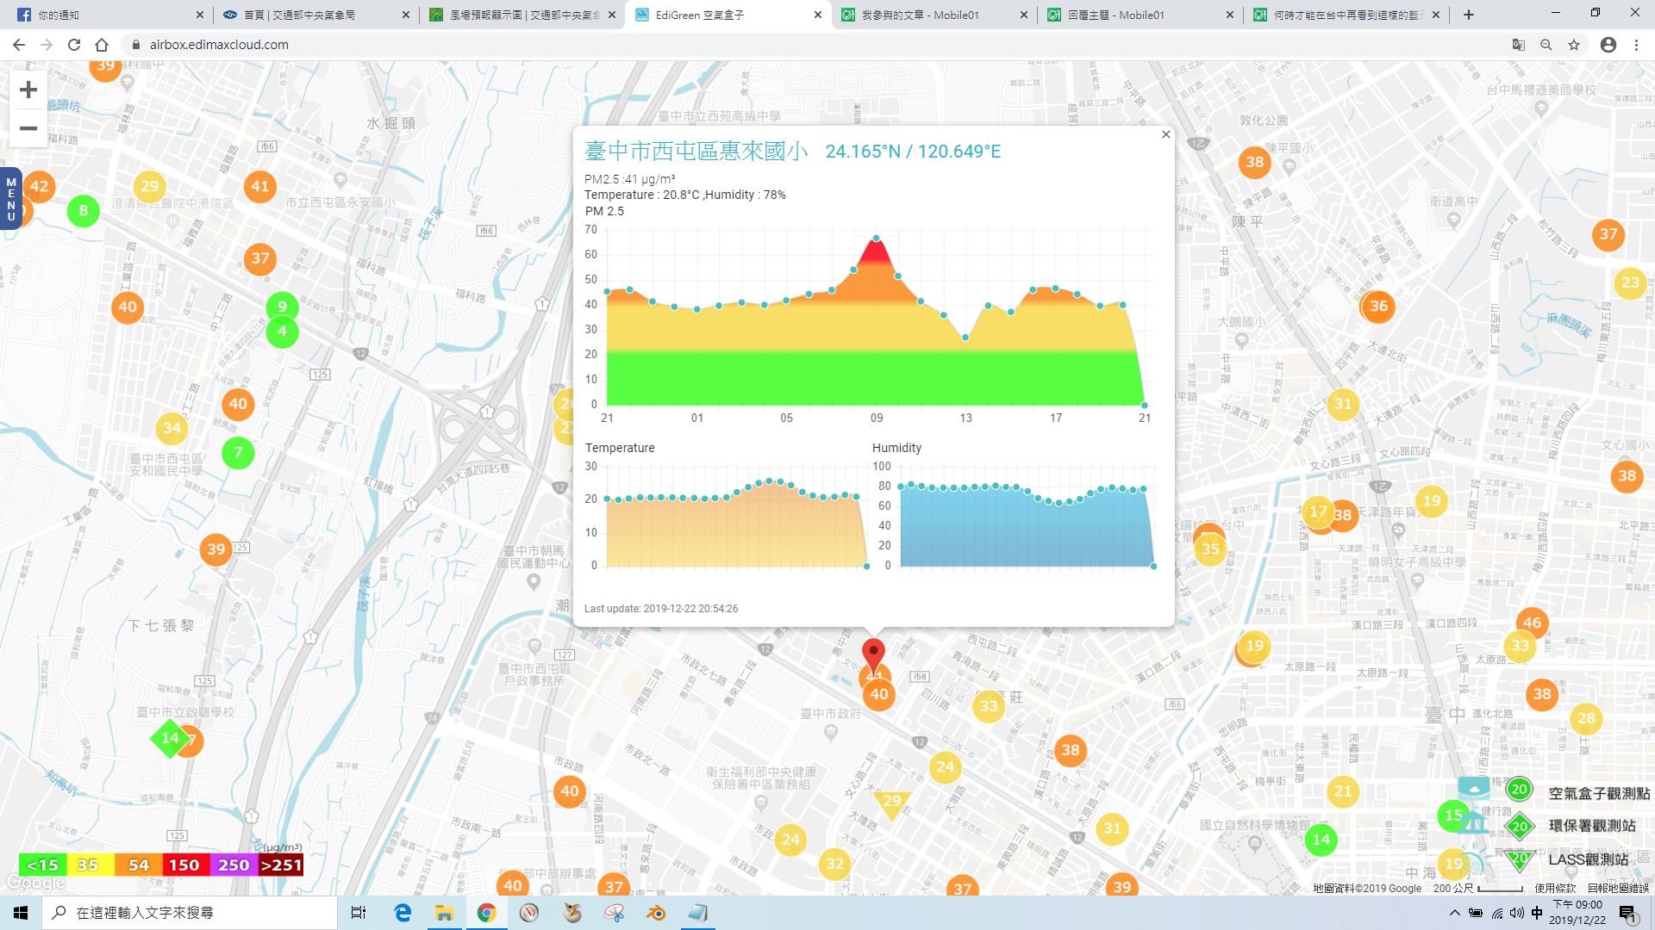Switch to the 我參與的文章 Mobile01 tab

click(x=935, y=15)
